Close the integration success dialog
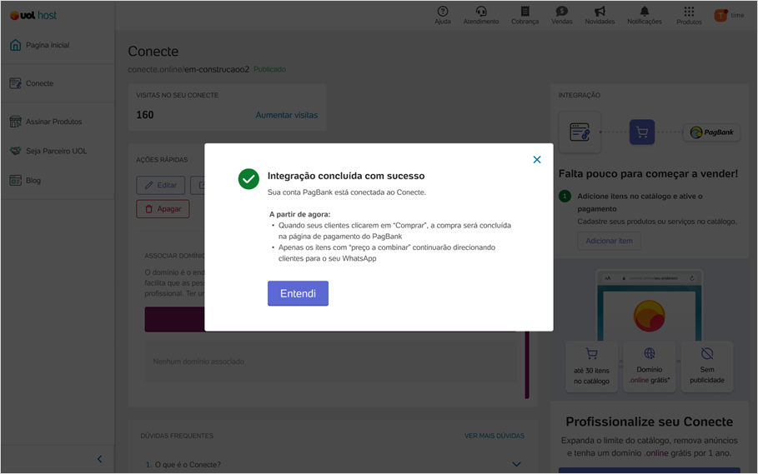 click(x=537, y=160)
